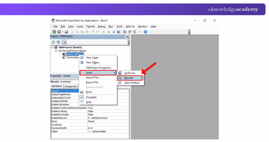
Task: Open the dropdown arrow beside Insert UserForm icon
Action: click(x=62, y=32)
